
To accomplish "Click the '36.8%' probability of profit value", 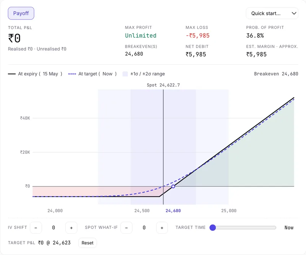I will click(x=255, y=36).
